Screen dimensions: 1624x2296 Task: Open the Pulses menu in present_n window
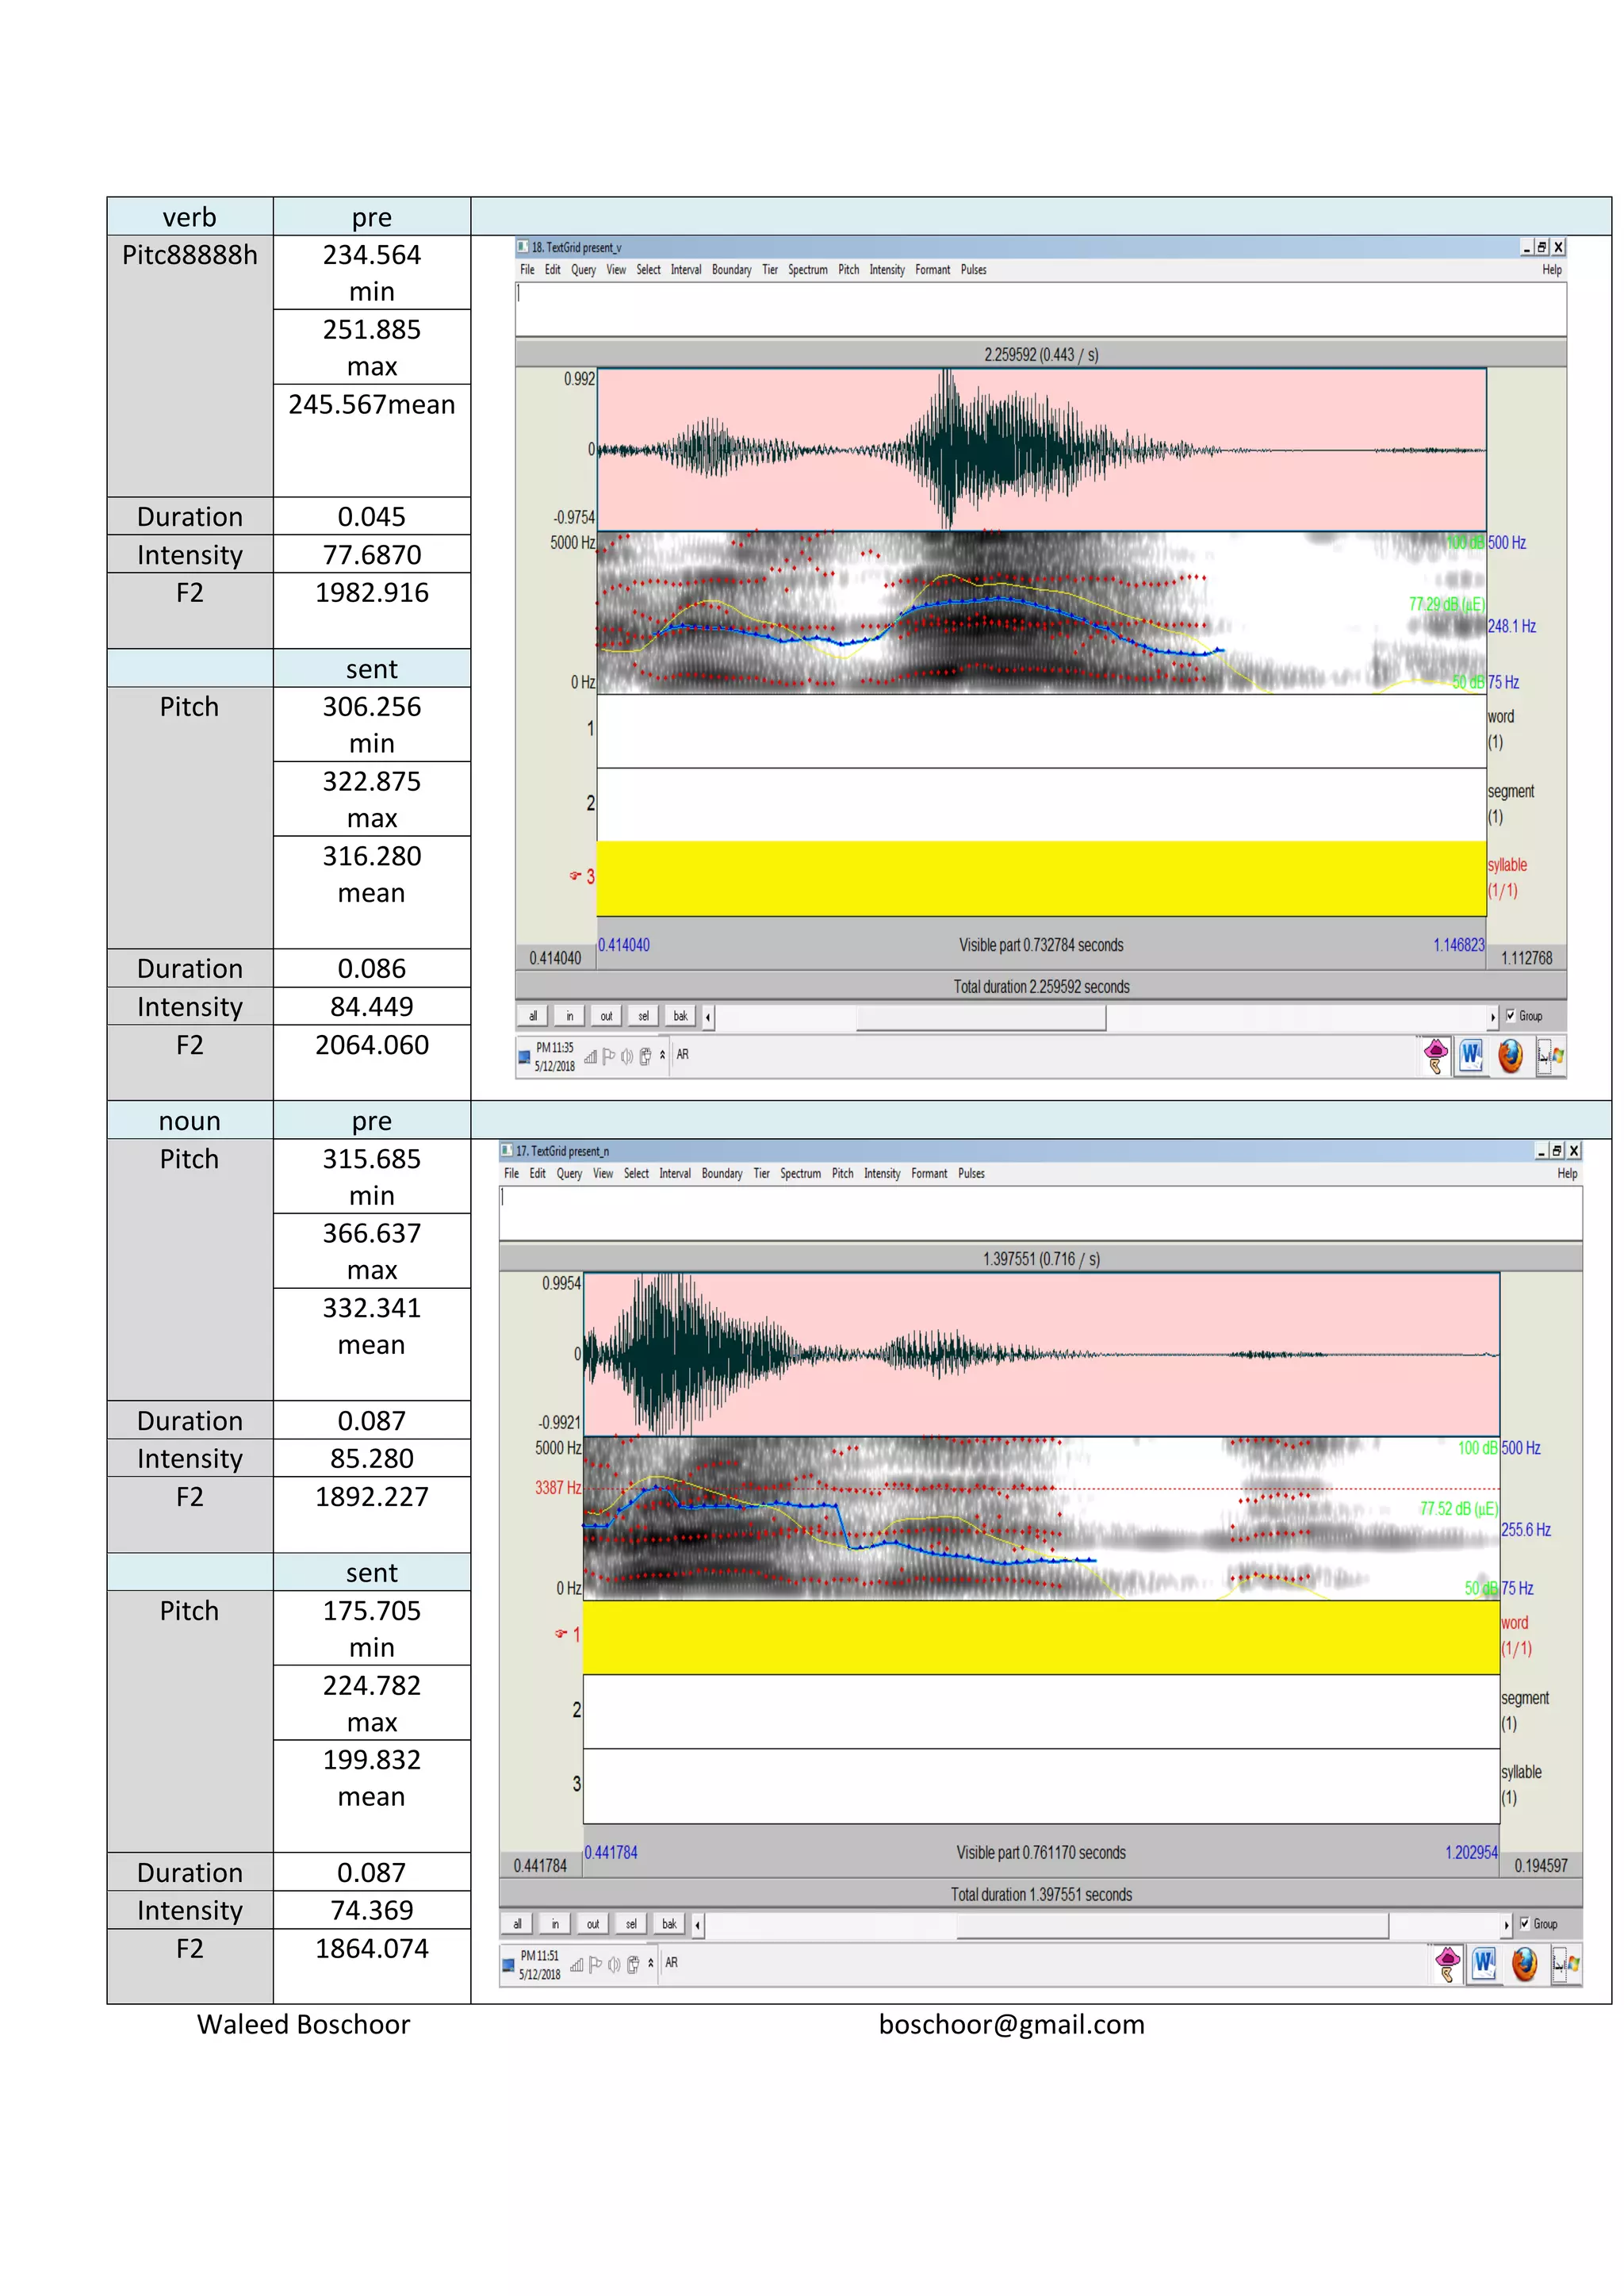click(971, 1174)
